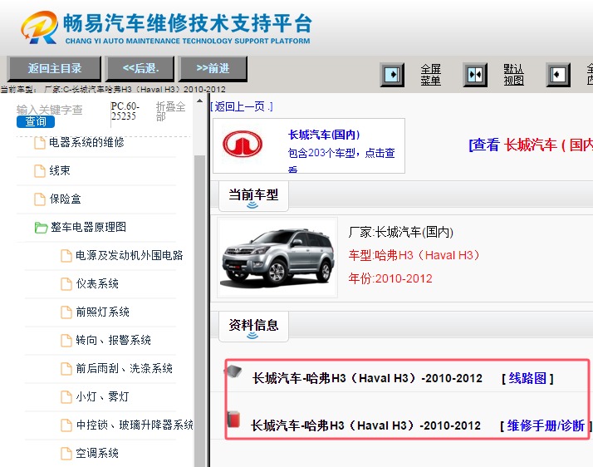The height and width of the screenshot is (467, 593).
Task: Open the 前照灯系统 tree item
Action: pyautogui.click(x=102, y=312)
